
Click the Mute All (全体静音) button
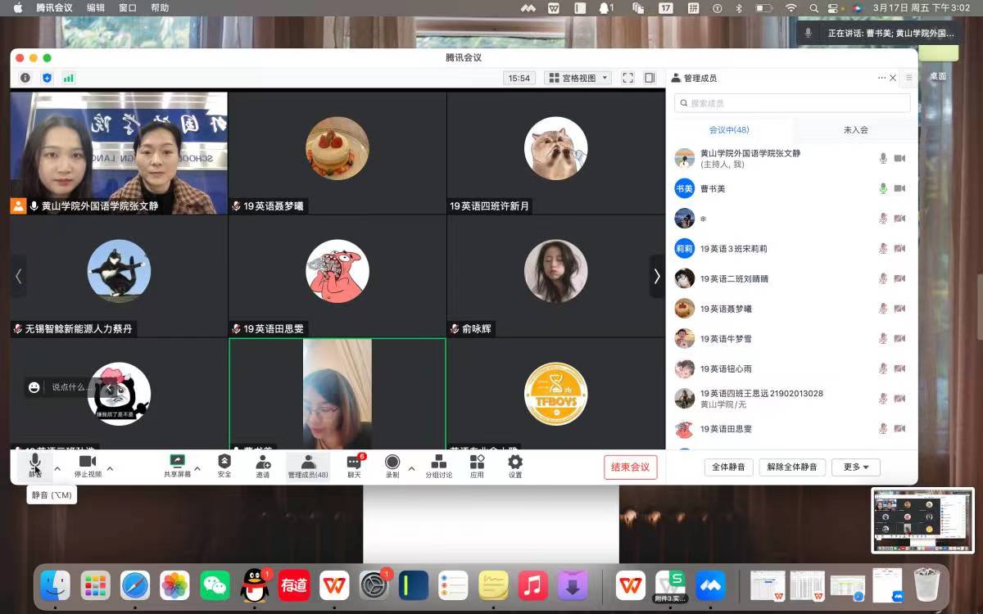(728, 467)
